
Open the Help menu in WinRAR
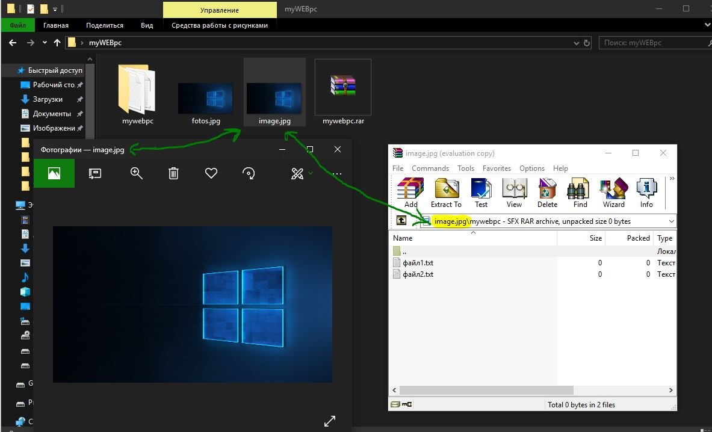[x=560, y=168]
